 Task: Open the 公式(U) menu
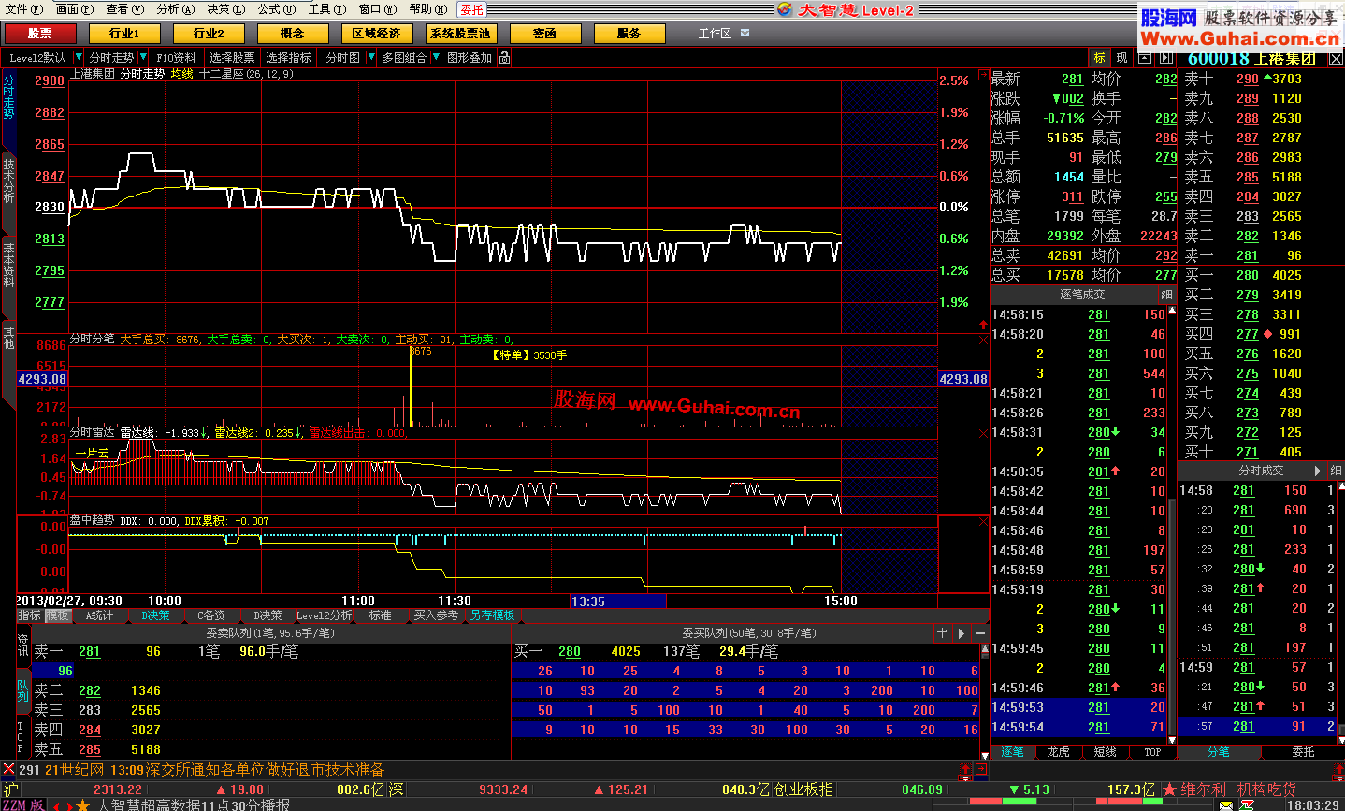click(x=277, y=9)
